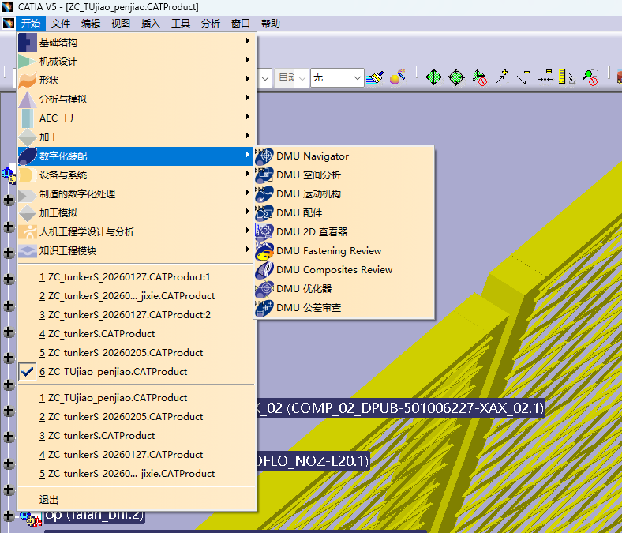
Task: Click the DMU 配件 icon
Action: coord(264,213)
